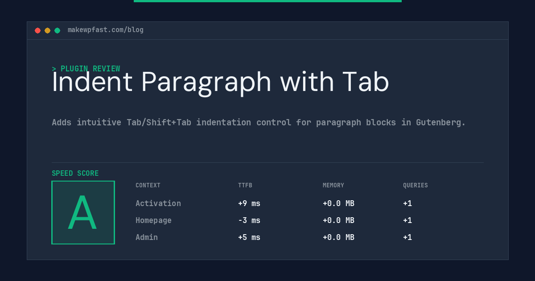Click the yellow window dot
Screen dimensions: 535x281
47,30
